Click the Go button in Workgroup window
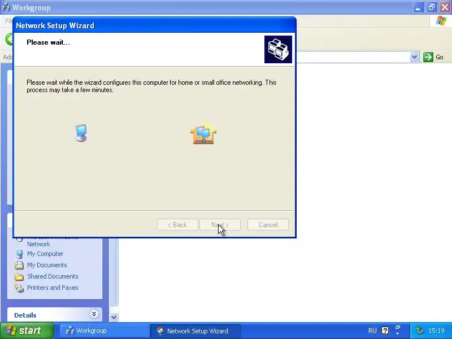The image size is (452, 339). tap(433, 57)
